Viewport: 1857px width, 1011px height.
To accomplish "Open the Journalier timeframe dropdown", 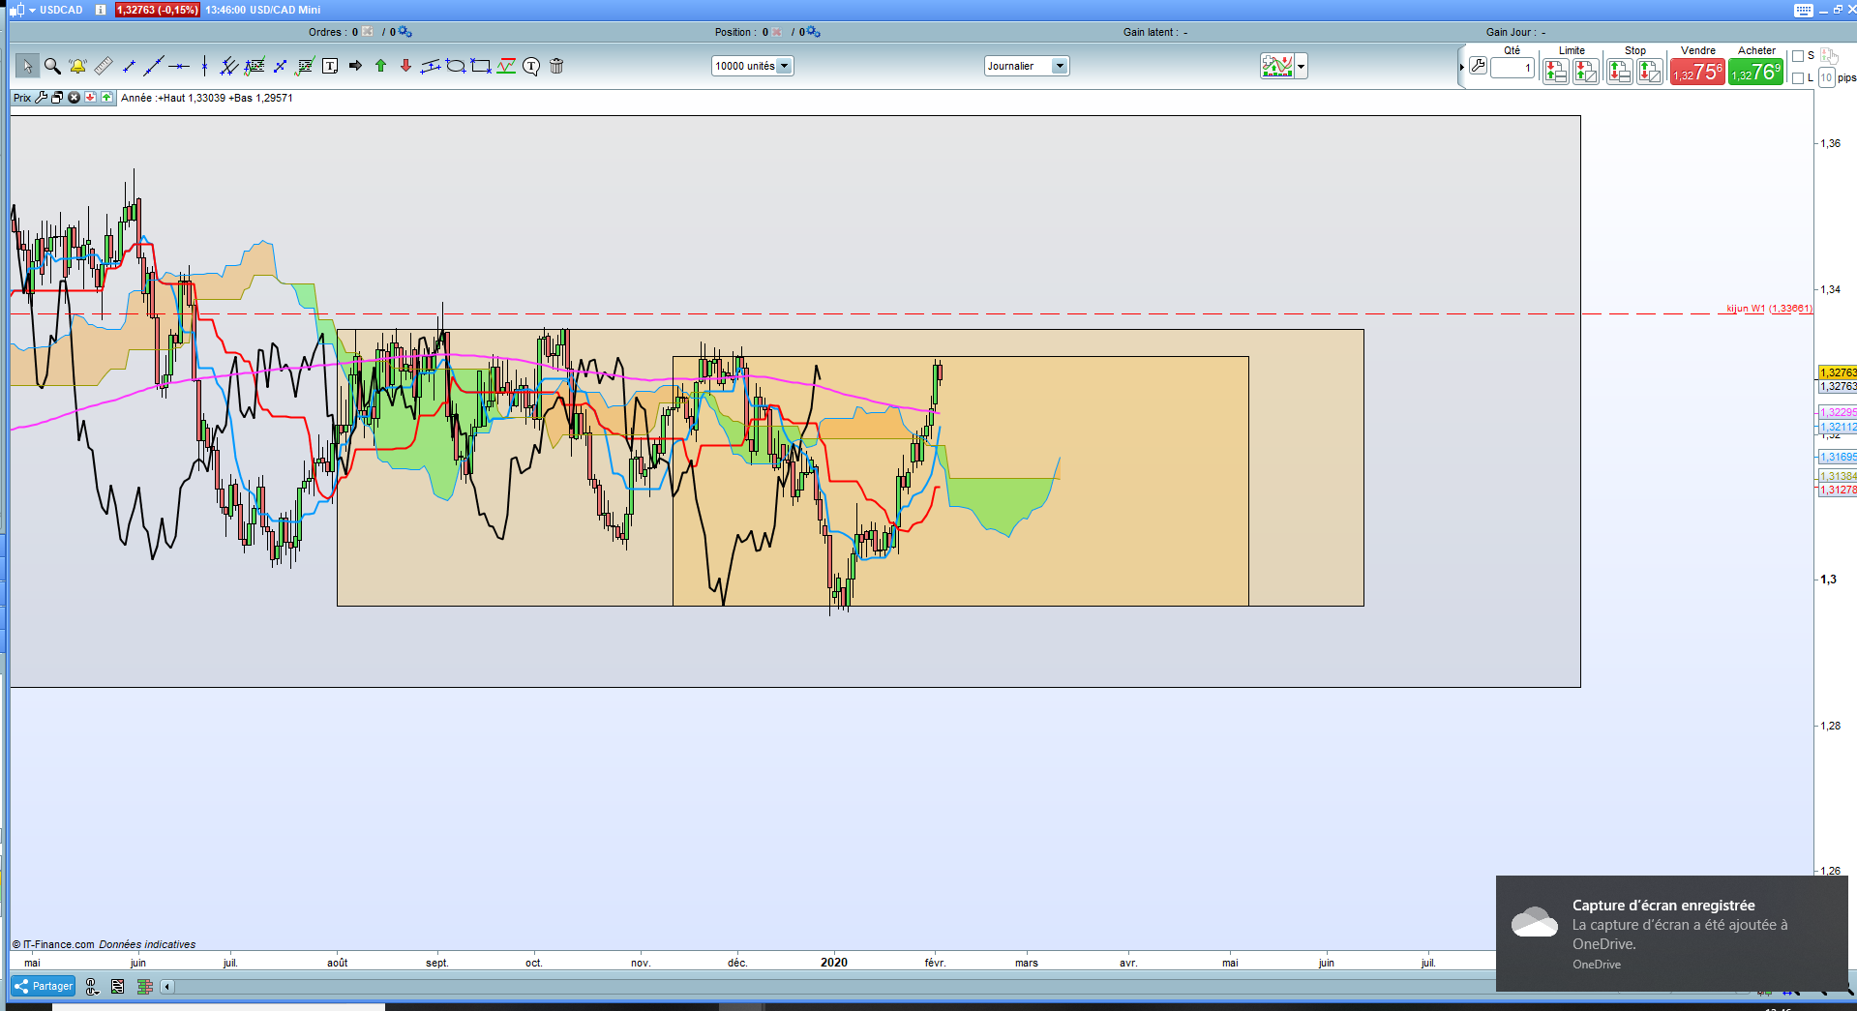I will click(1060, 66).
